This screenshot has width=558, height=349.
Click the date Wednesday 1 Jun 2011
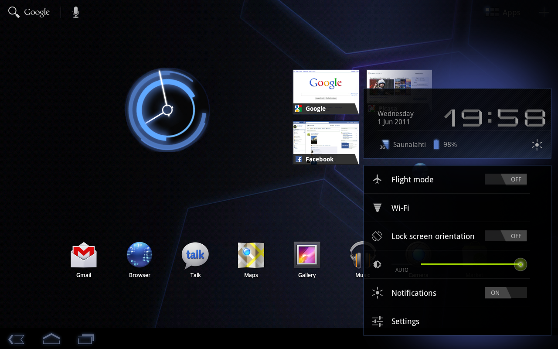[395, 118]
